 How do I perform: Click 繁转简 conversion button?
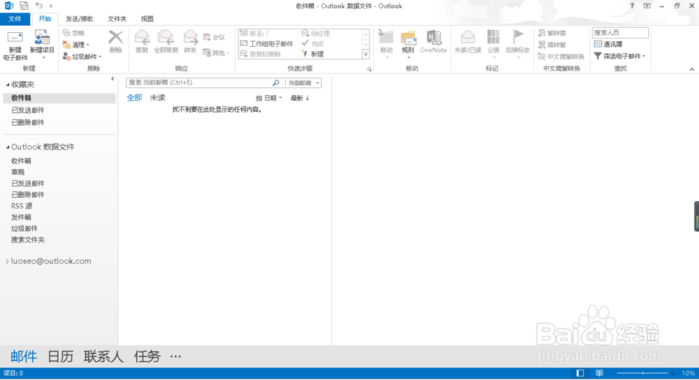point(552,33)
